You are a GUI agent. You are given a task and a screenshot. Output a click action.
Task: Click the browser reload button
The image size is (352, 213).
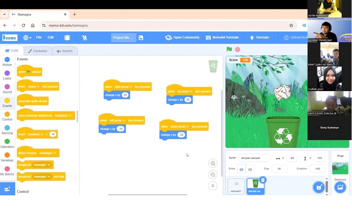click(x=23, y=25)
